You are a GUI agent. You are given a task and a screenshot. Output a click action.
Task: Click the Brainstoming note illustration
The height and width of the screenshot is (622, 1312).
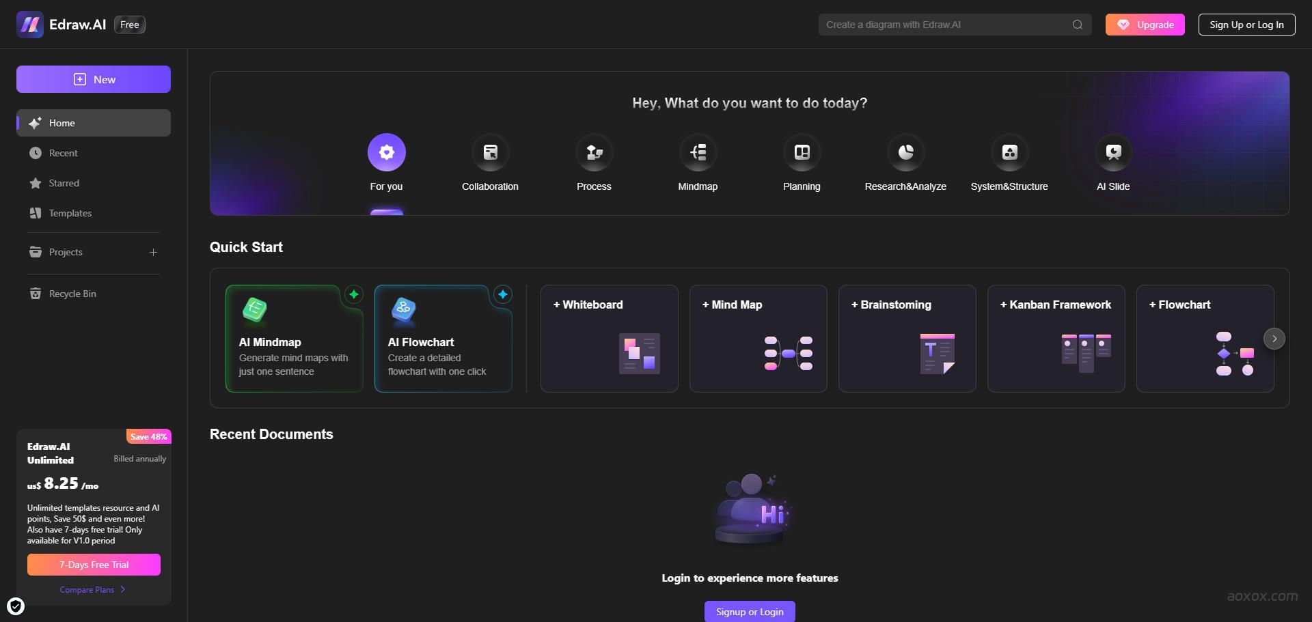[x=938, y=353]
